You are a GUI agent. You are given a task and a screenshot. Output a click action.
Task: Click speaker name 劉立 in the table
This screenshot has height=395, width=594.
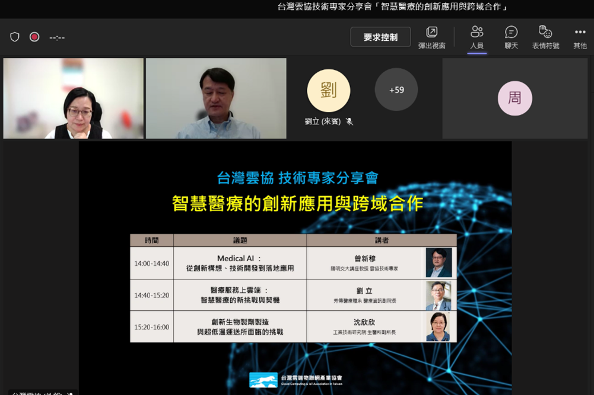point(364,291)
